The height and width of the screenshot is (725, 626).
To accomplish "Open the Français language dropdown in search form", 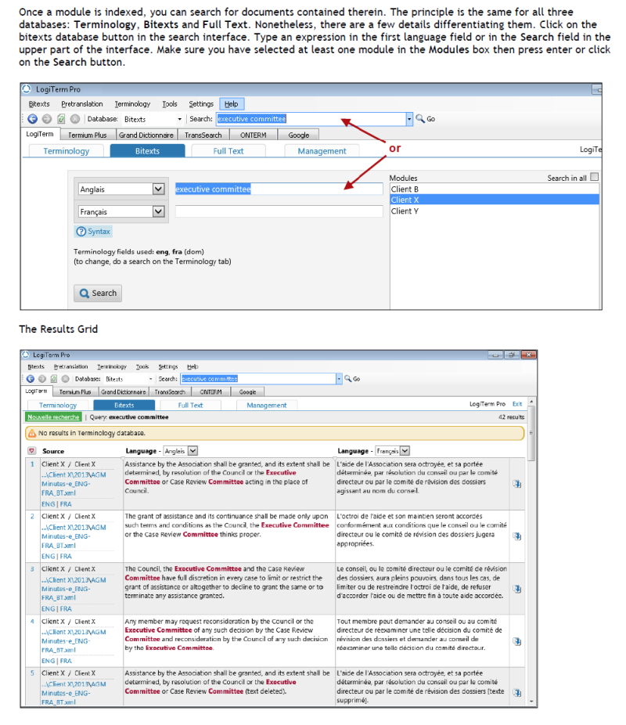I will [159, 211].
